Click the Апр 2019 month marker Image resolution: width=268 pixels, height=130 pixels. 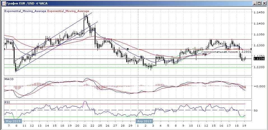[144, 121]
